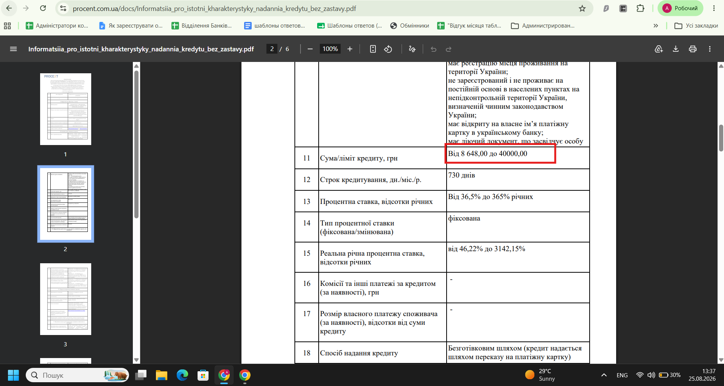The width and height of the screenshot is (724, 386).
Task: Open the weather widget 29°C Sunny
Action: click(540, 375)
